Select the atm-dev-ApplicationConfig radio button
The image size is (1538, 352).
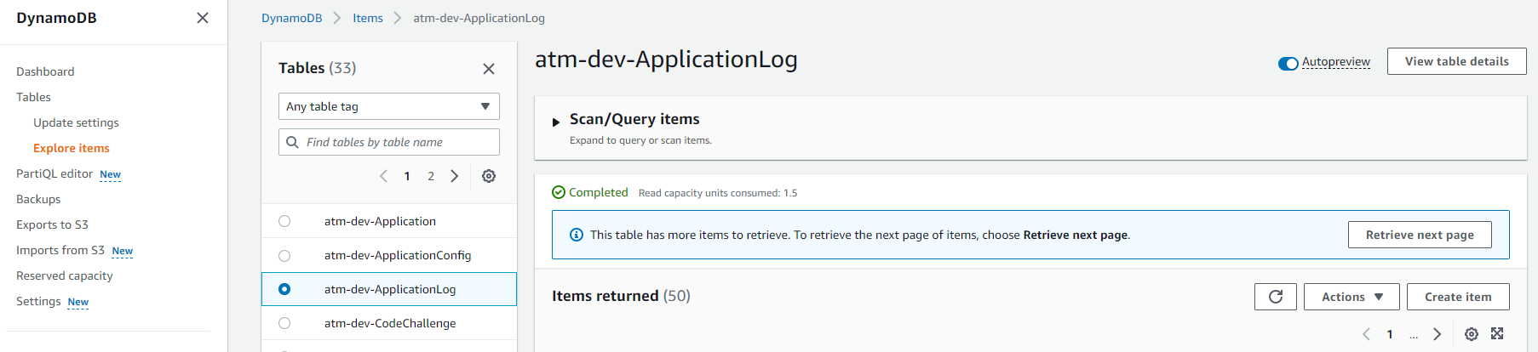pyautogui.click(x=284, y=255)
